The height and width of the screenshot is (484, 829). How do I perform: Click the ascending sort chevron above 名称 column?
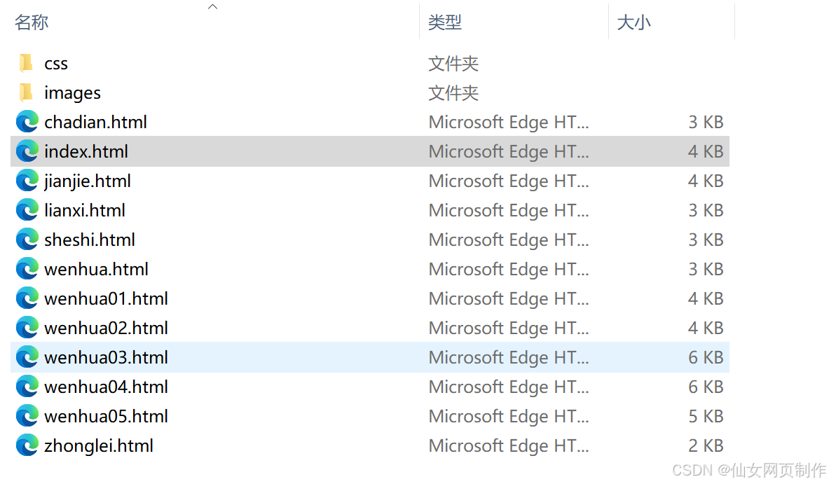click(212, 6)
